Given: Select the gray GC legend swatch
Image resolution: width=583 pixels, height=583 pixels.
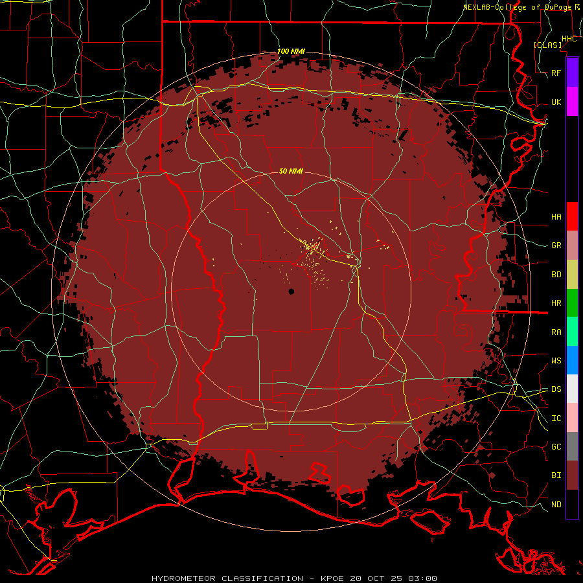Looking at the screenshot, I should 572,446.
